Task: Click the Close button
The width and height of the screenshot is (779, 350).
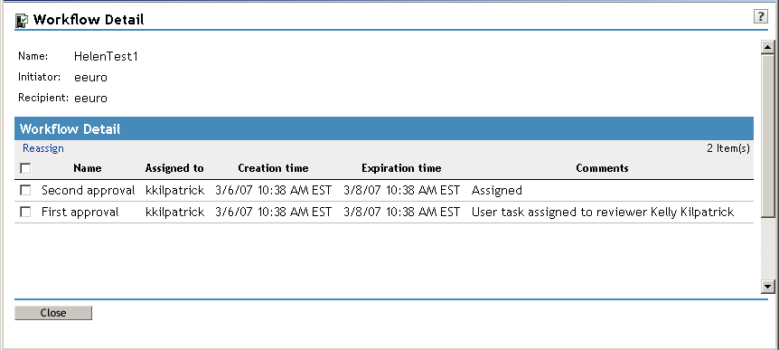Action: coord(53,313)
